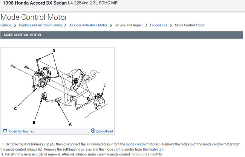Click the Zoom/Print link
Image resolution: width=245 pixels, height=157 pixels.
click(x=104, y=131)
